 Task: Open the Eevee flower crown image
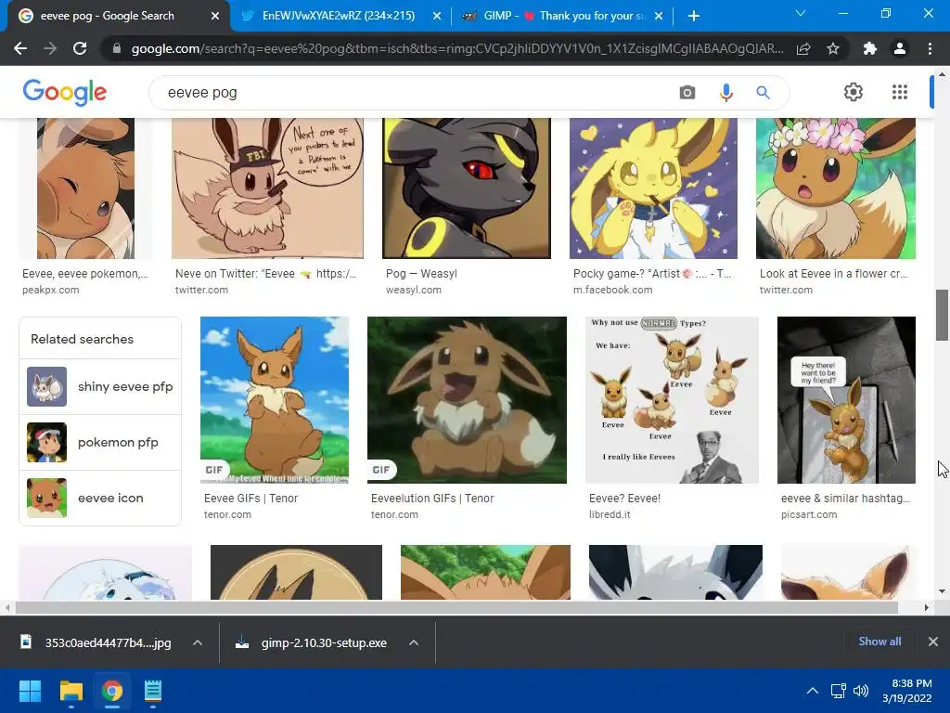[836, 188]
